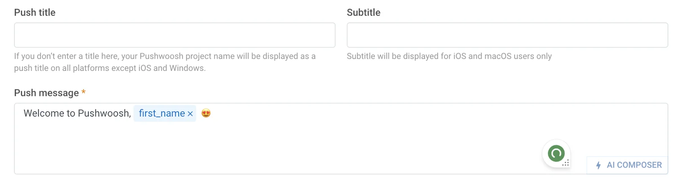Open the AI COMPOSER button
Screen dimensions: 676x179
click(x=627, y=165)
